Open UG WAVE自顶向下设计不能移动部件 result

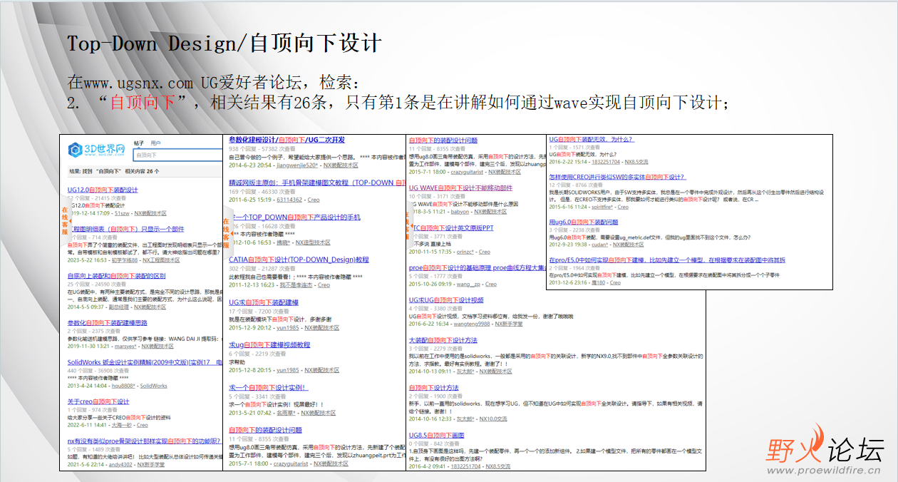pos(460,188)
